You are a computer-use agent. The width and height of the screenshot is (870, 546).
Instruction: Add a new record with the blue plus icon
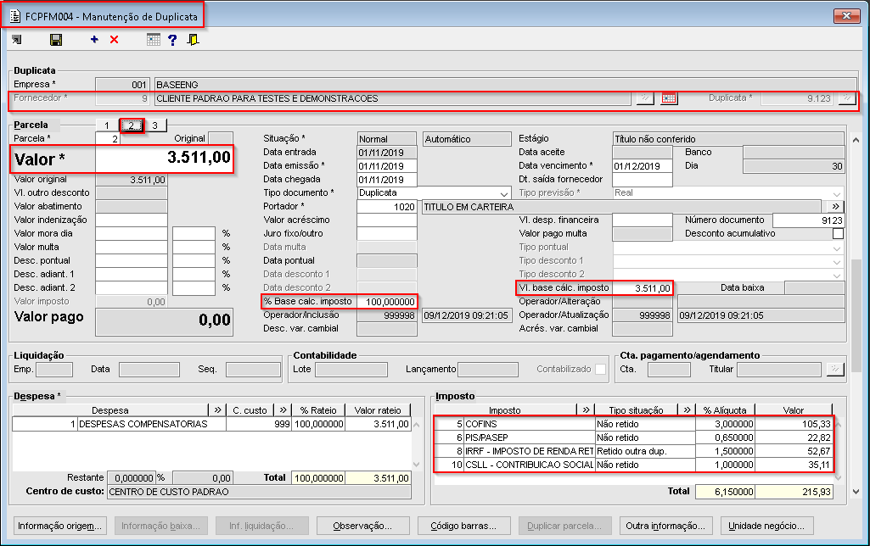[94, 39]
